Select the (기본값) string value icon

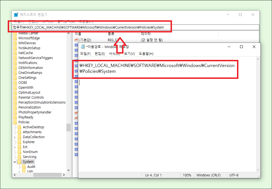click(76, 40)
